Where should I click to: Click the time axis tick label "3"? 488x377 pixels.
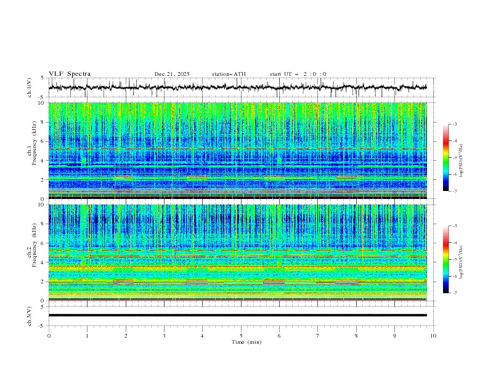click(x=164, y=336)
